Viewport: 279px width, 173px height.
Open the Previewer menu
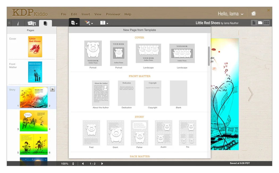113,14
